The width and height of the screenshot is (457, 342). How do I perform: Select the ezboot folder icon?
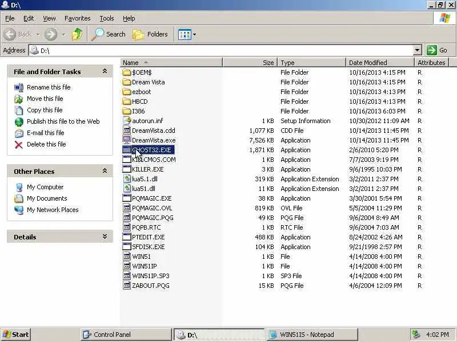pos(127,92)
